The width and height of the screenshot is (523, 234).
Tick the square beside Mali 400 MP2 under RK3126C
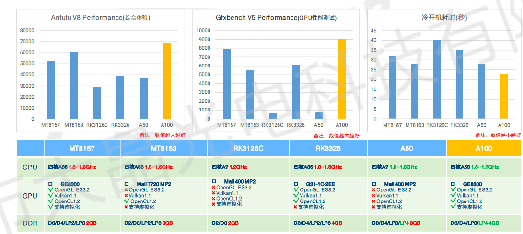(214, 182)
